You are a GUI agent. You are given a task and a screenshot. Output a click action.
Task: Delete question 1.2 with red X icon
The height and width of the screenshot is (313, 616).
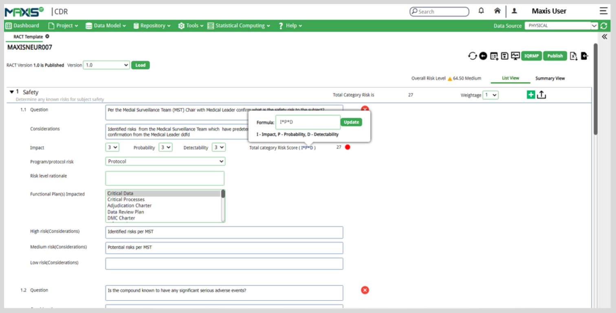(365, 290)
